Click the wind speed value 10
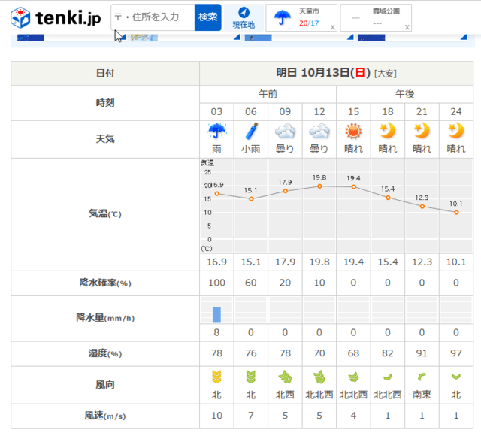Viewport: 481px width, 439px height. point(216,416)
